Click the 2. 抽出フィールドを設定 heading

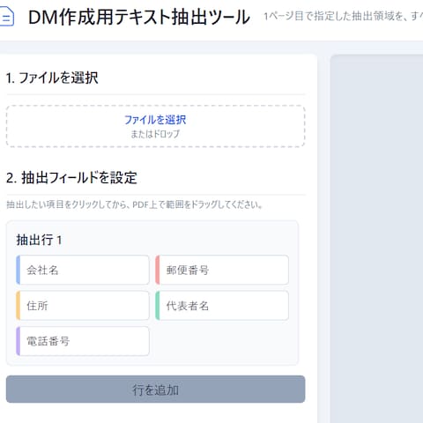[71, 178]
